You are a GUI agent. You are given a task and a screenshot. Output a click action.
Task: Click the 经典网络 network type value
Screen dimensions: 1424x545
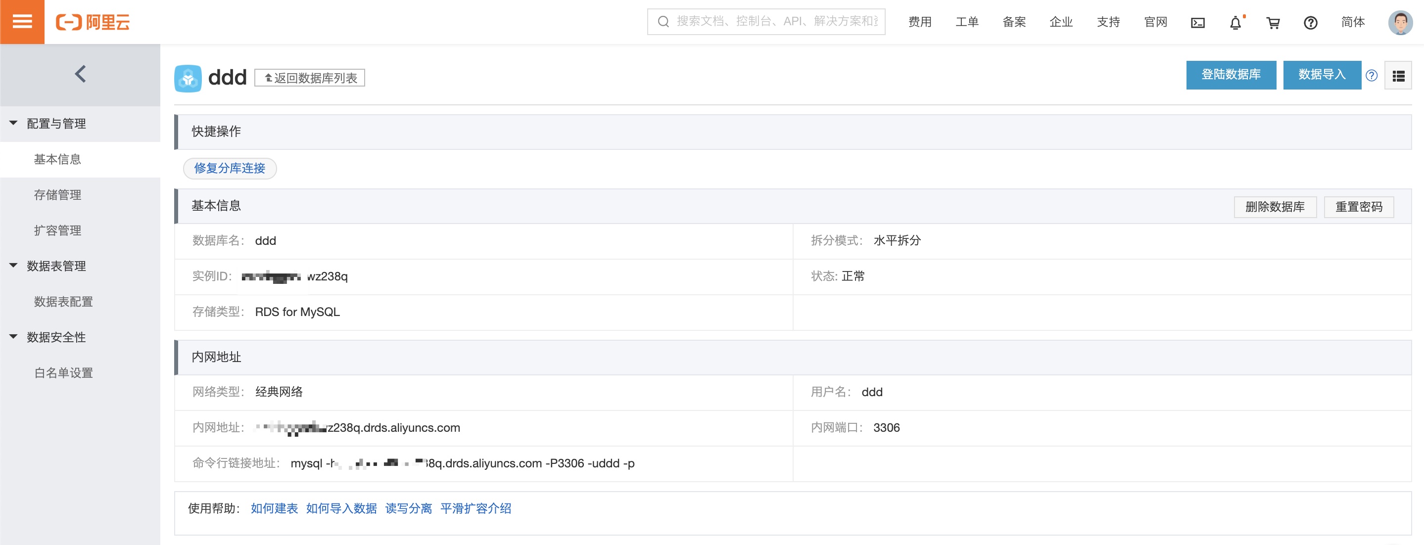pyautogui.click(x=279, y=392)
